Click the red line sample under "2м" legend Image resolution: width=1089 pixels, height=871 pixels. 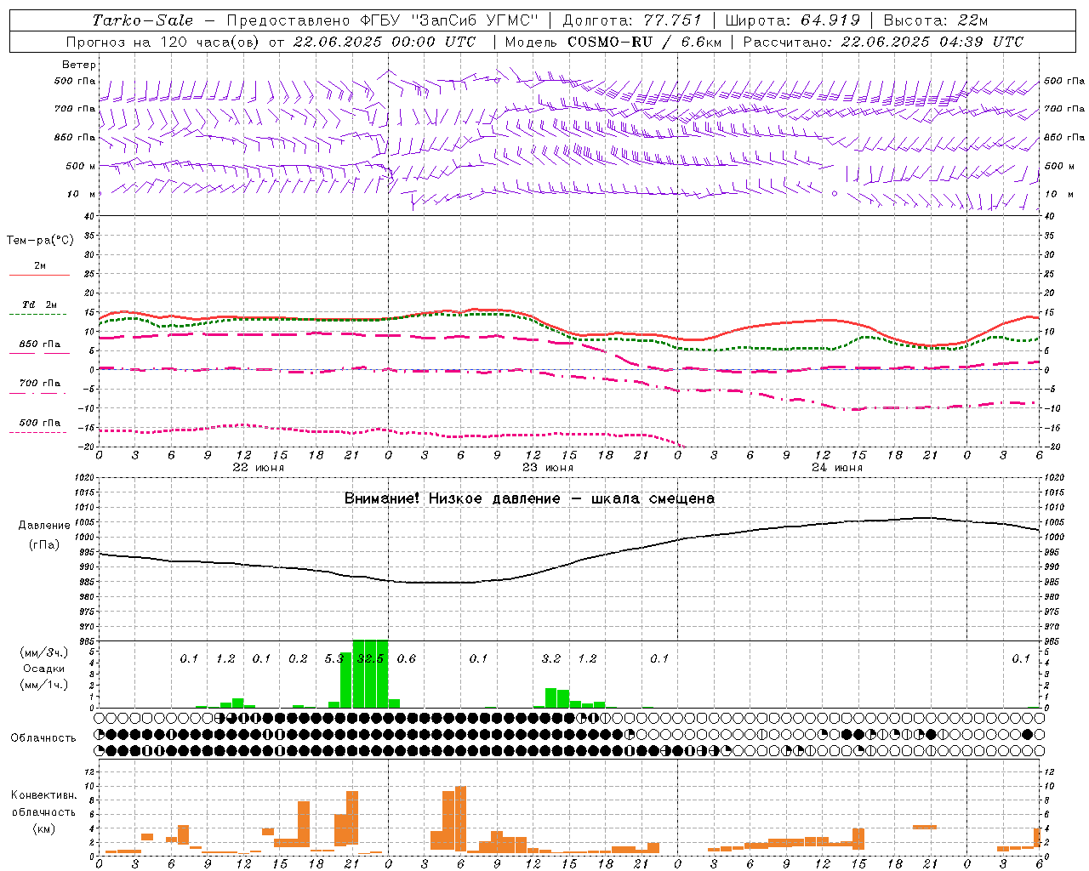click(39, 275)
